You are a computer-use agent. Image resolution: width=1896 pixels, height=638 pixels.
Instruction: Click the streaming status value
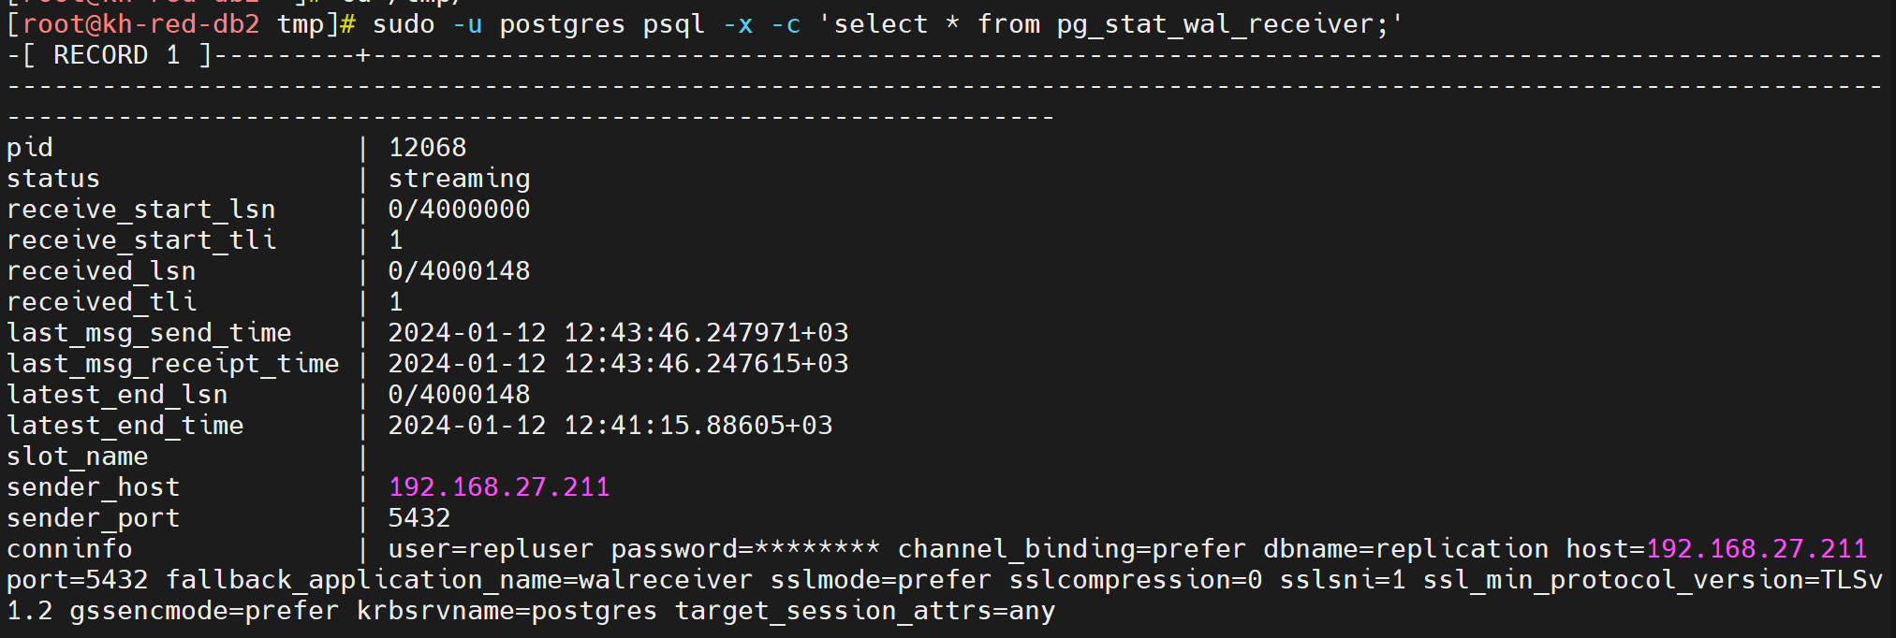coord(460,179)
